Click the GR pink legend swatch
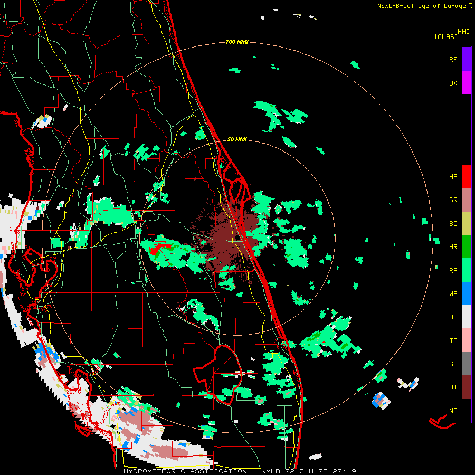 pyautogui.click(x=466, y=200)
